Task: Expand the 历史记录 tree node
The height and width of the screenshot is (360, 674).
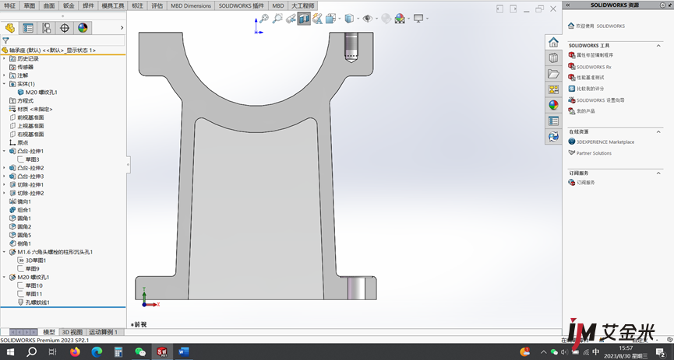Action: [5, 59]
